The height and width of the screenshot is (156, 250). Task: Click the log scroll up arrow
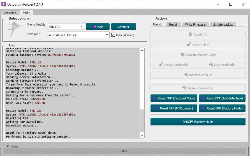click(142, 51)
